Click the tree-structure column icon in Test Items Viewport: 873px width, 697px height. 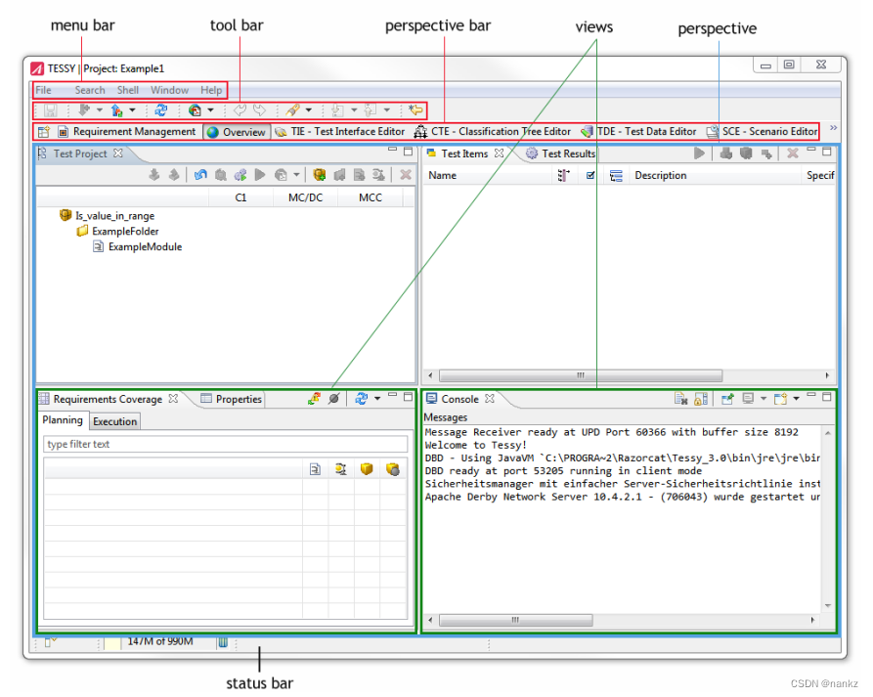tap(616, 176)
